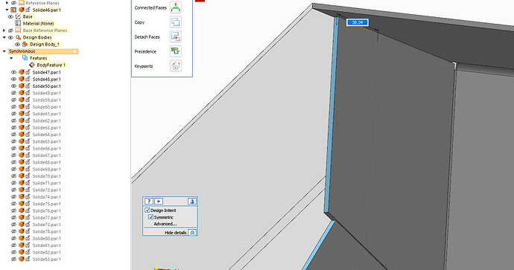Pin the Design Intent panel
514x270 pixels.
[192, 202]
